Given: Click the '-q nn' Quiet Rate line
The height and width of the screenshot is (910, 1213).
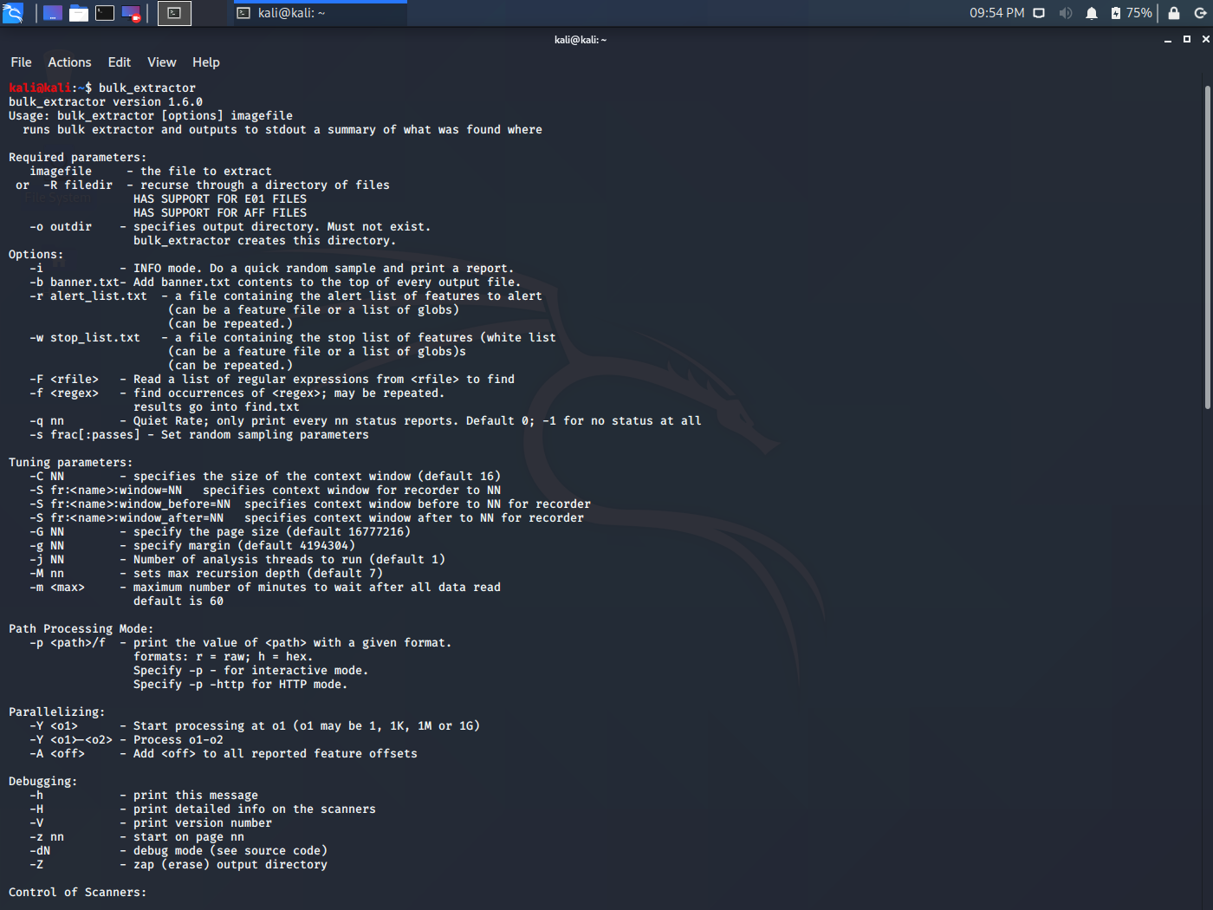Looking at the screenshot, I should (x=366, y=420).
